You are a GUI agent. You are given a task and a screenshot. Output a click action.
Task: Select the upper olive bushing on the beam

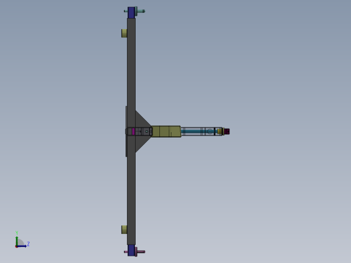click(x=124, y=33)
